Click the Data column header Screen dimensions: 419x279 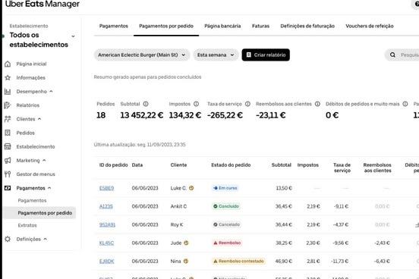pos(137,165)
